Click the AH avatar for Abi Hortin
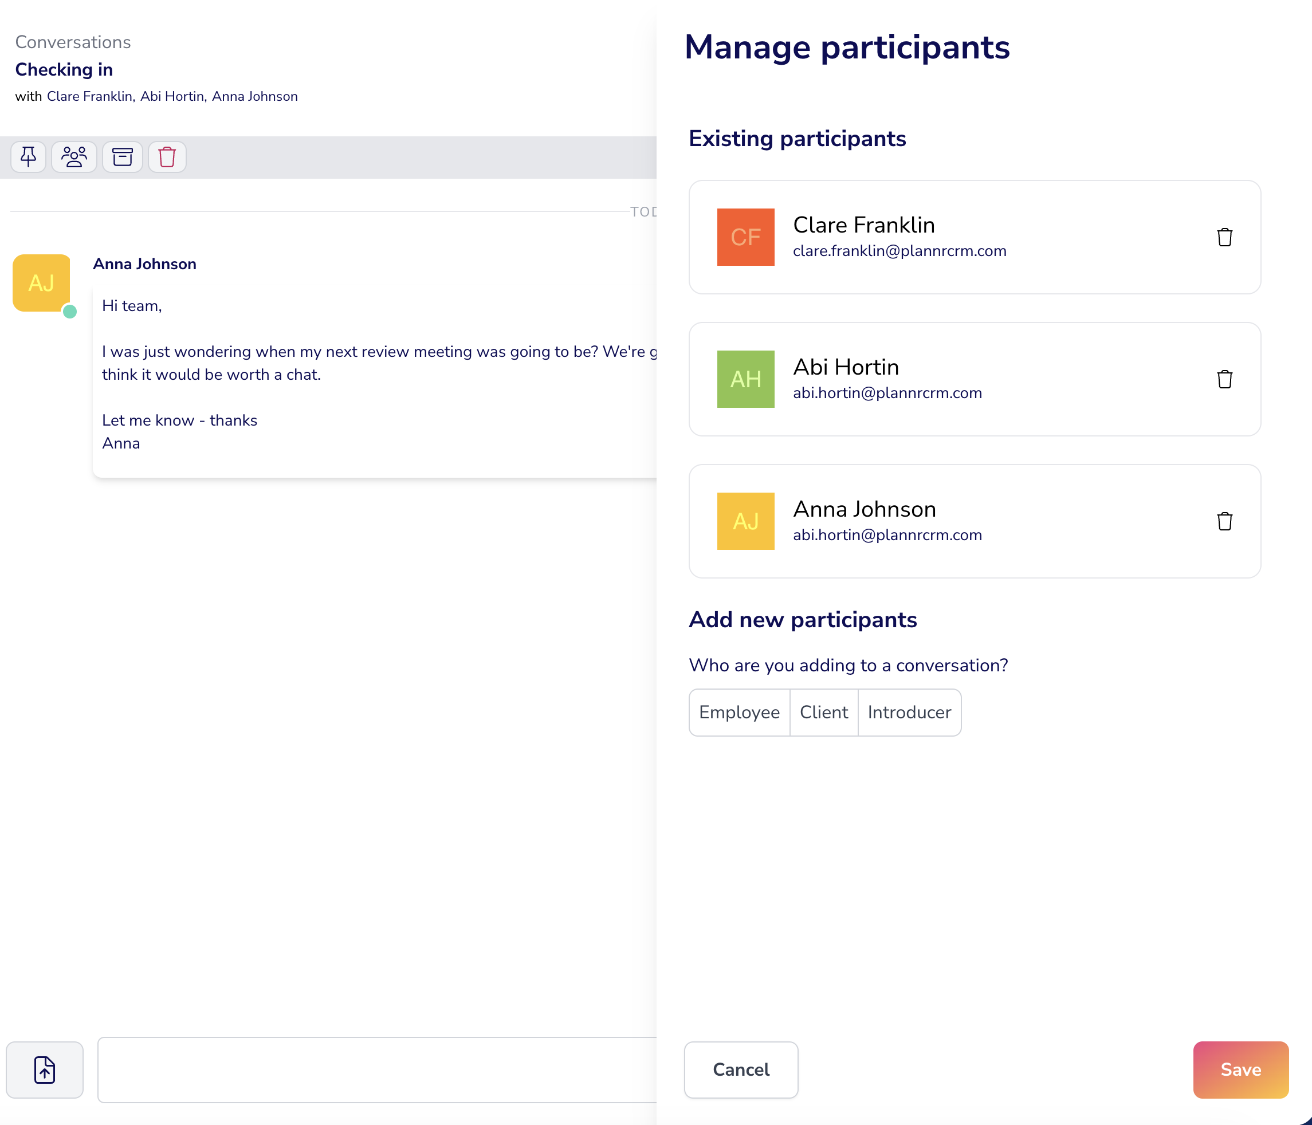The width and height of the screenshot is (1312, 1125). click(x=745, y=379)
